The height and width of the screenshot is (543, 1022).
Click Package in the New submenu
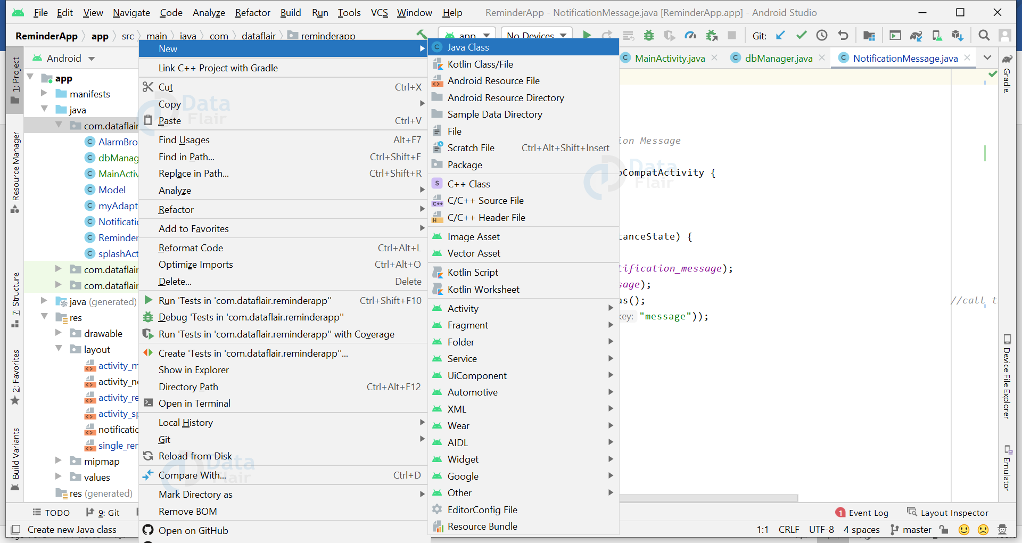[523, 164]
